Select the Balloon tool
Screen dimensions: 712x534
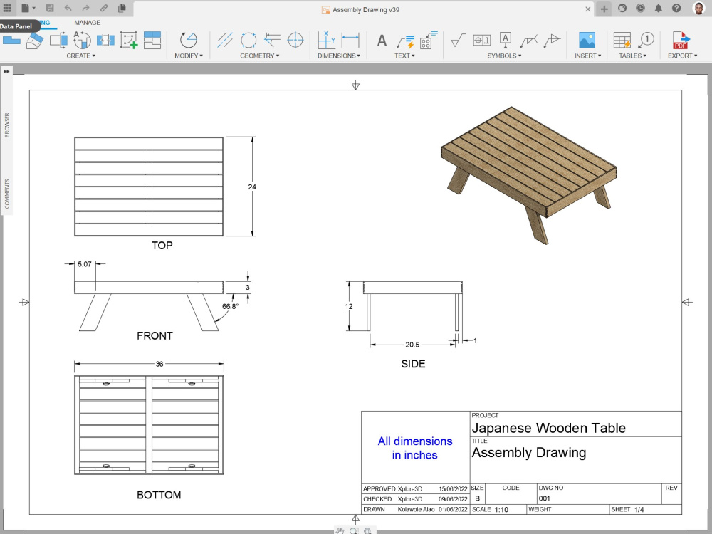point(645,41)
